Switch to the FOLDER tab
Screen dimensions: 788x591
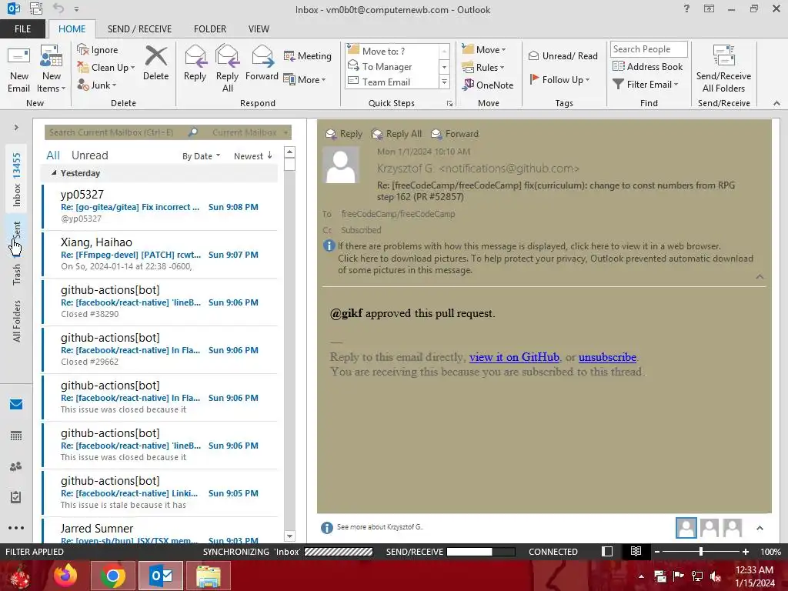pos(210,28)
